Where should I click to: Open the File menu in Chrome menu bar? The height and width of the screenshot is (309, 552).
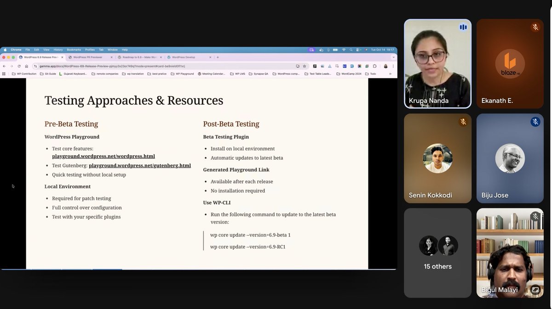[x=28, y=50]
